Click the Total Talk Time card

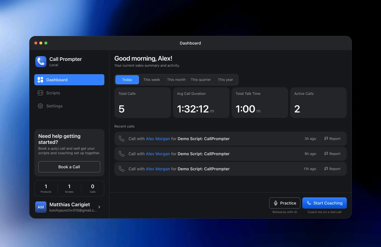pyautogui.click(x=260, y=103)
